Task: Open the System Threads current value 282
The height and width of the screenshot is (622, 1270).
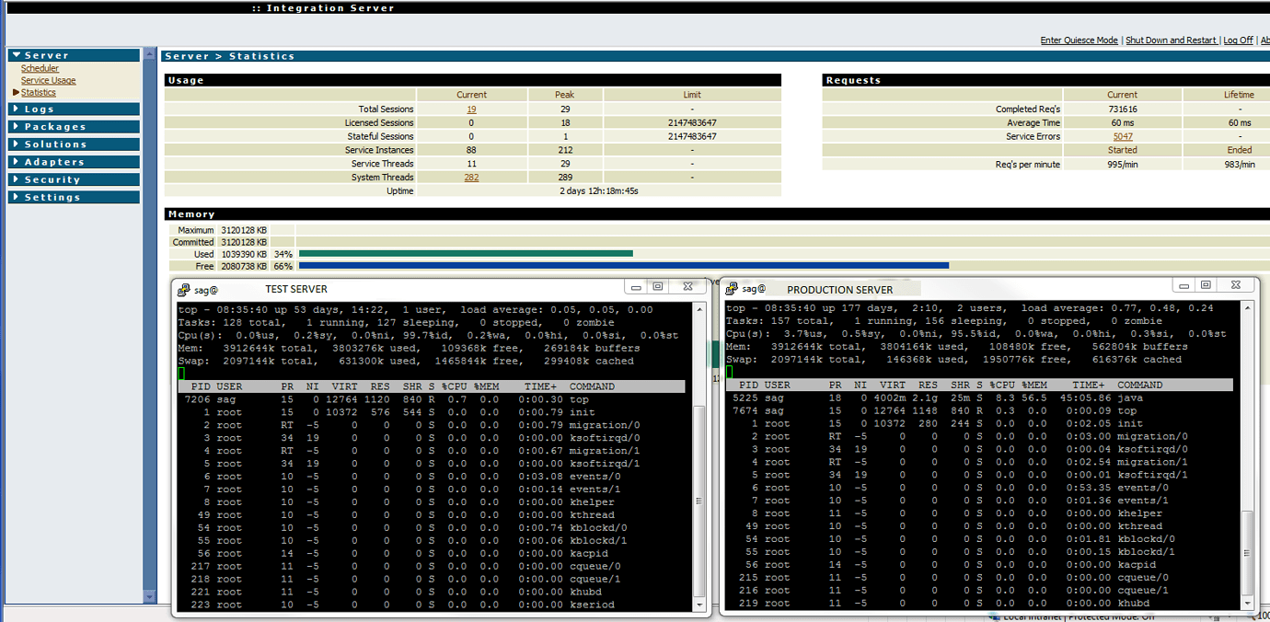Action: click(471, 178)
